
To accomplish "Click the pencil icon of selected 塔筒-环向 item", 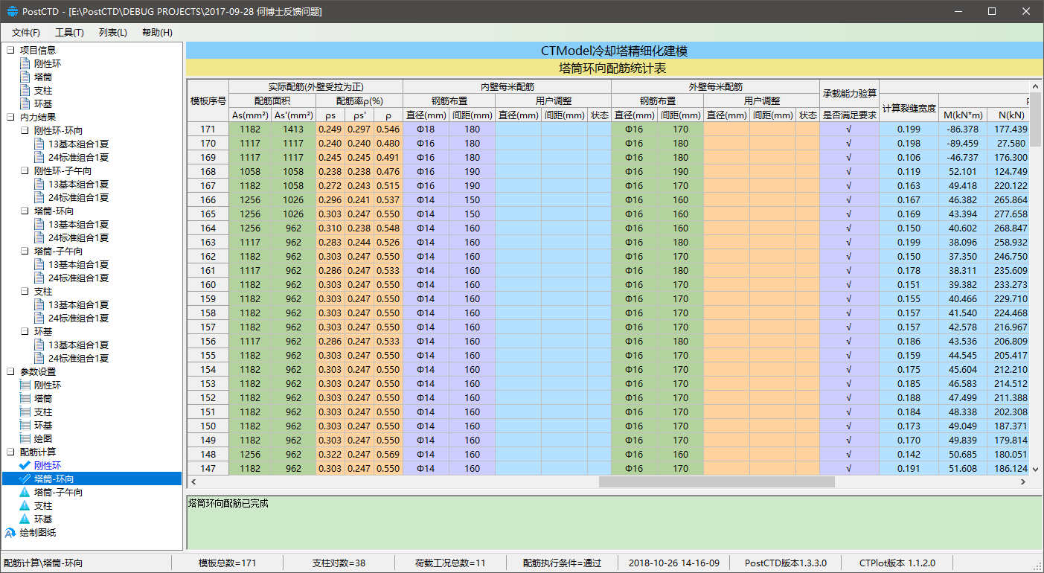I will coord(25,479).
